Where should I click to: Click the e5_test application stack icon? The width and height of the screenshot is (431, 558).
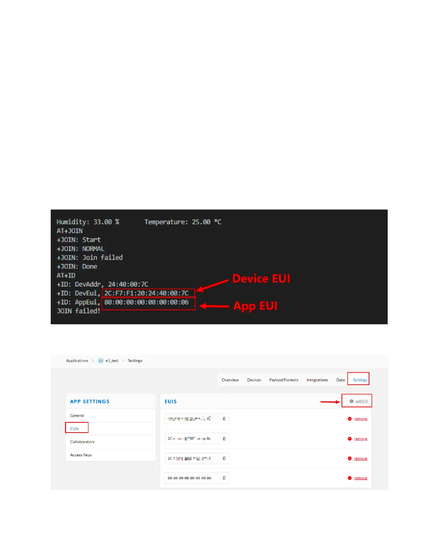pyautogui.click(x=101, y=361)
